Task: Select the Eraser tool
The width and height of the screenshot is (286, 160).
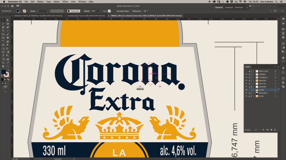Action: 8,38
